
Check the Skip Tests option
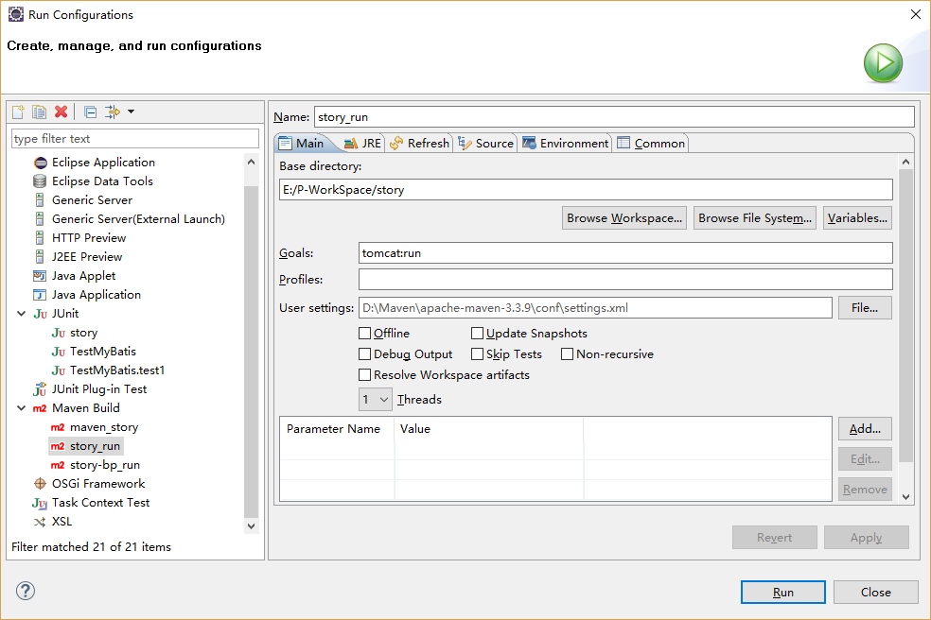tap(478, 354)
